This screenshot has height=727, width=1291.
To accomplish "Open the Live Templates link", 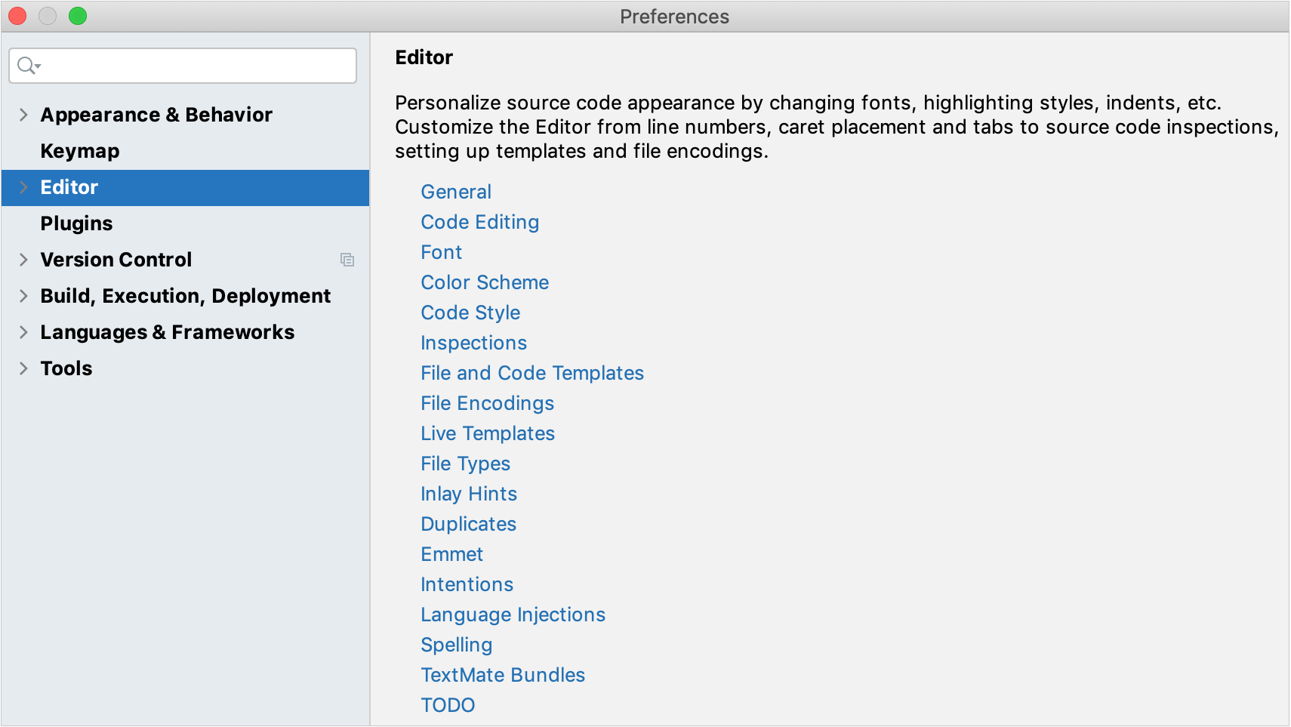I will coord(488,433).
